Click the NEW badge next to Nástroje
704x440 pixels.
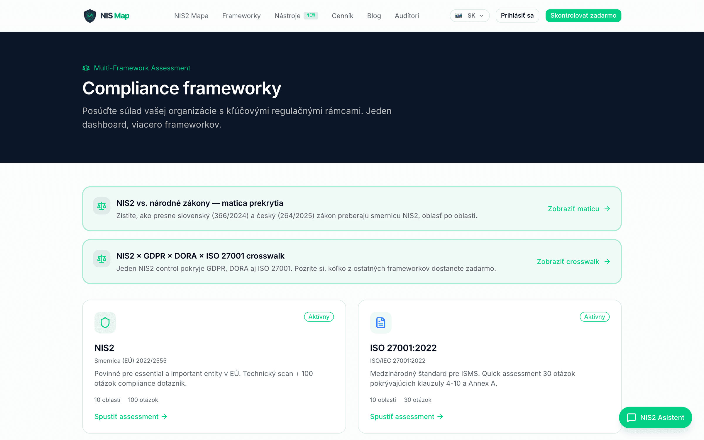(x=311, y=15)
